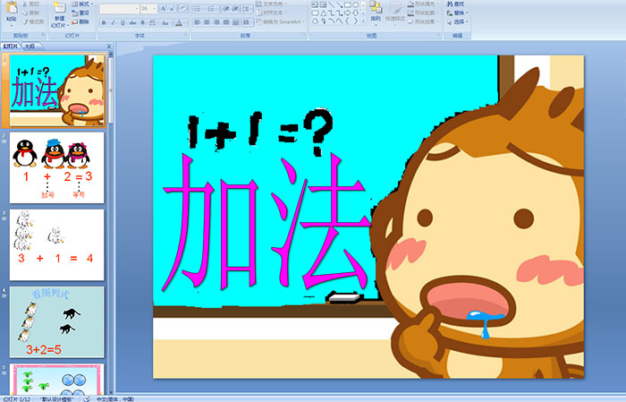Select the straight line shape
Screen dimensions: 626x402
(331, 4)
